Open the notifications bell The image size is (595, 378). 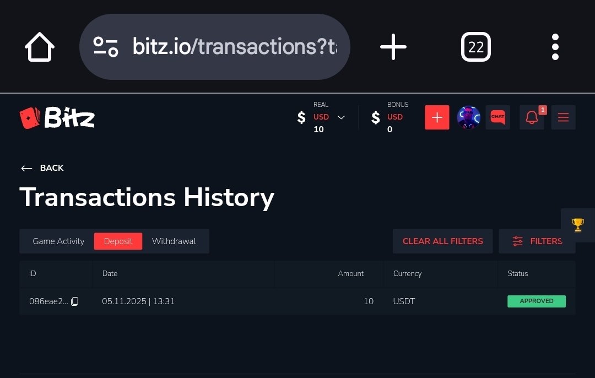[532, 117]
